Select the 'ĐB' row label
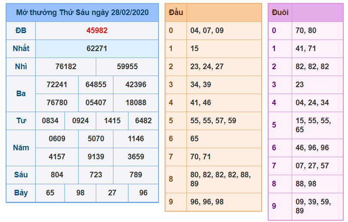Screen dimensions: 348x222 (21, 30)
